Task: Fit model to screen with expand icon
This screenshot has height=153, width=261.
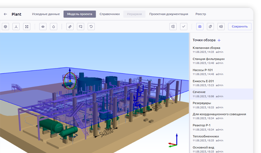Action: point(27,27)
